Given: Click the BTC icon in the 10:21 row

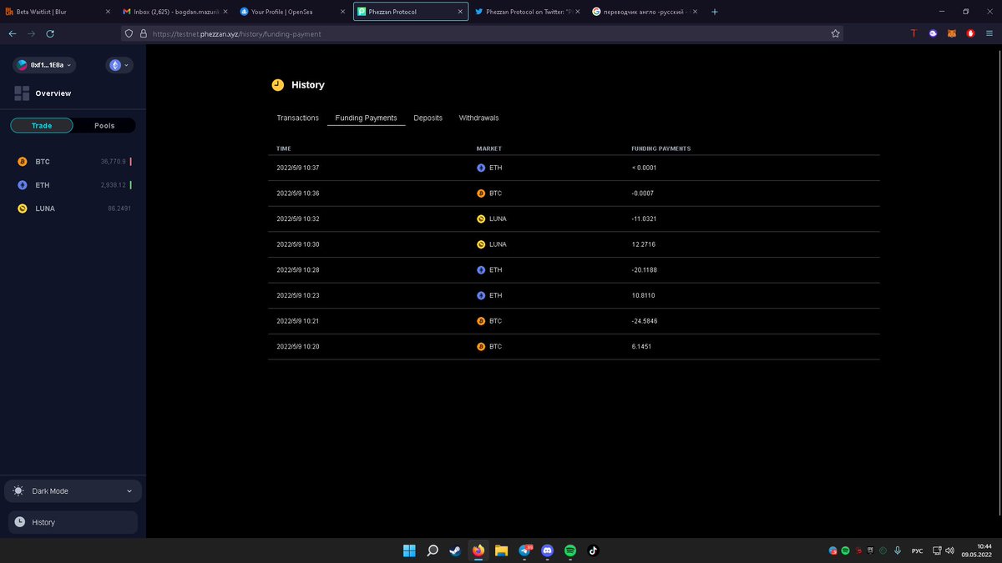Looking at the screenshot, I should [481, 321].
